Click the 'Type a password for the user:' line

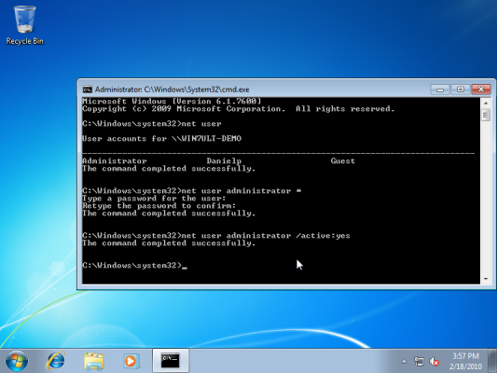154,199
